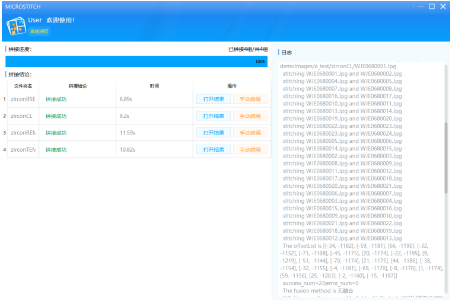Open result for zirconTEM row
Screen dimensions: 452x304
click(x=214, y=150)
